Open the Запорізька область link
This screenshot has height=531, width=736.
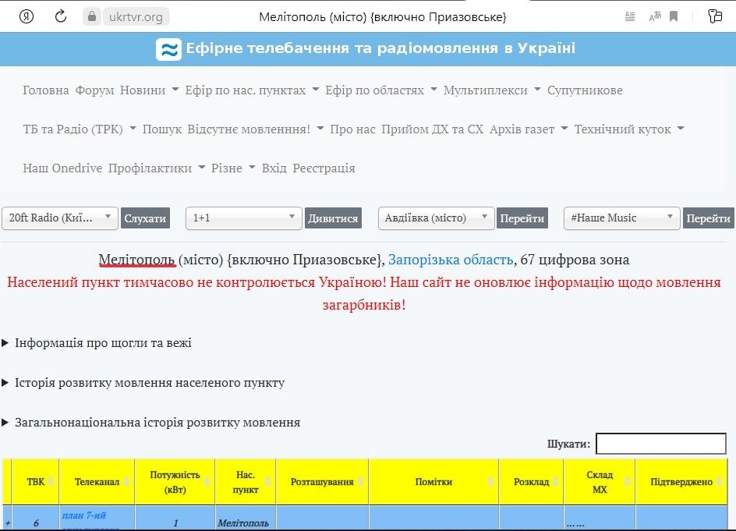click(451, 260)
